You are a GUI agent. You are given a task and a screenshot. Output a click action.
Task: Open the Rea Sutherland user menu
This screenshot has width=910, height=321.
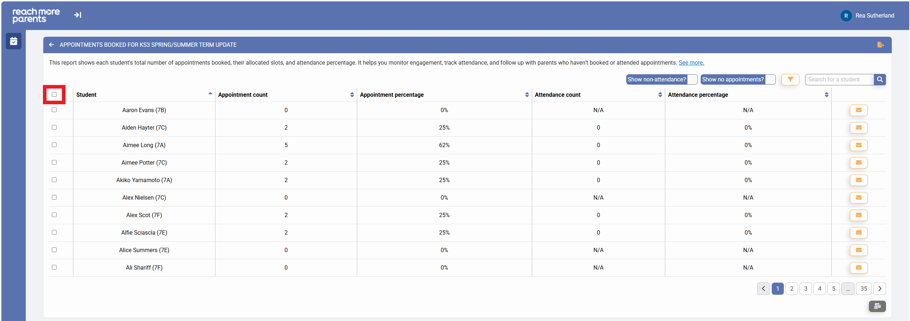click(x=867, y=16)
